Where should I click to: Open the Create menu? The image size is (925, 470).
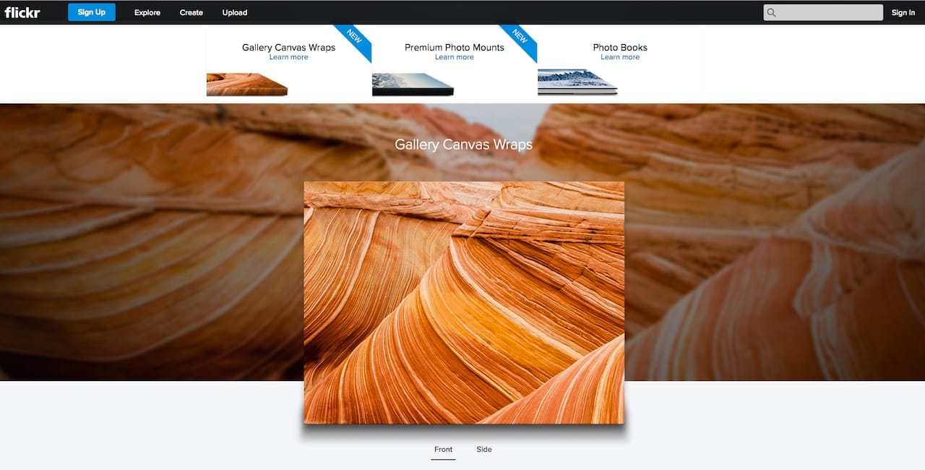(191, 12)
